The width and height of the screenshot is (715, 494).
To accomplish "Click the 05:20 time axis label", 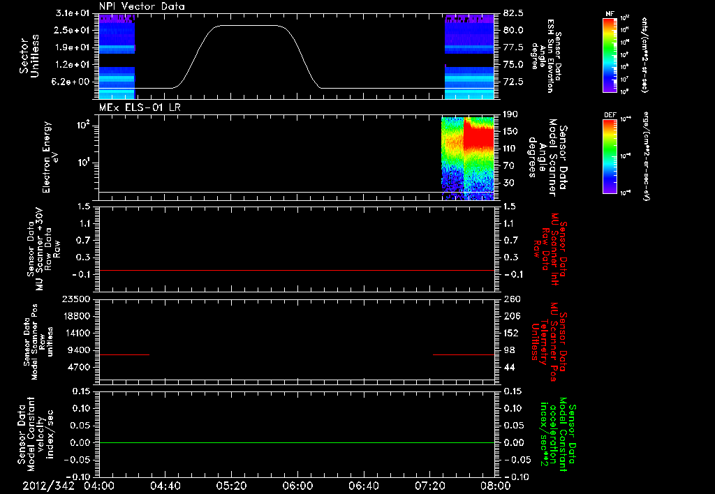I will [x=231, y=486].
